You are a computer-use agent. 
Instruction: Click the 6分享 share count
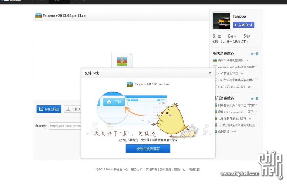tap(216, 36)
